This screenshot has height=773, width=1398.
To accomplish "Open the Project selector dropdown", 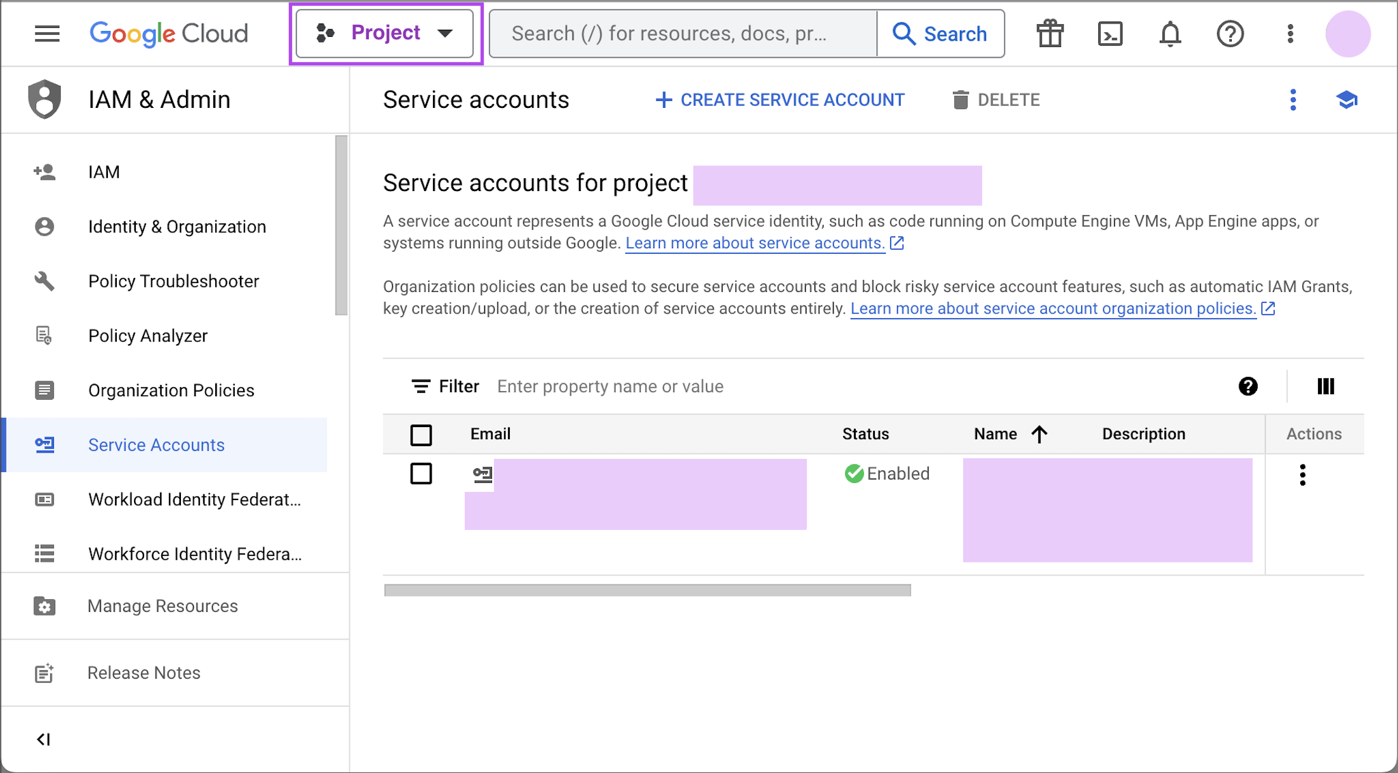I will point(385,33).
